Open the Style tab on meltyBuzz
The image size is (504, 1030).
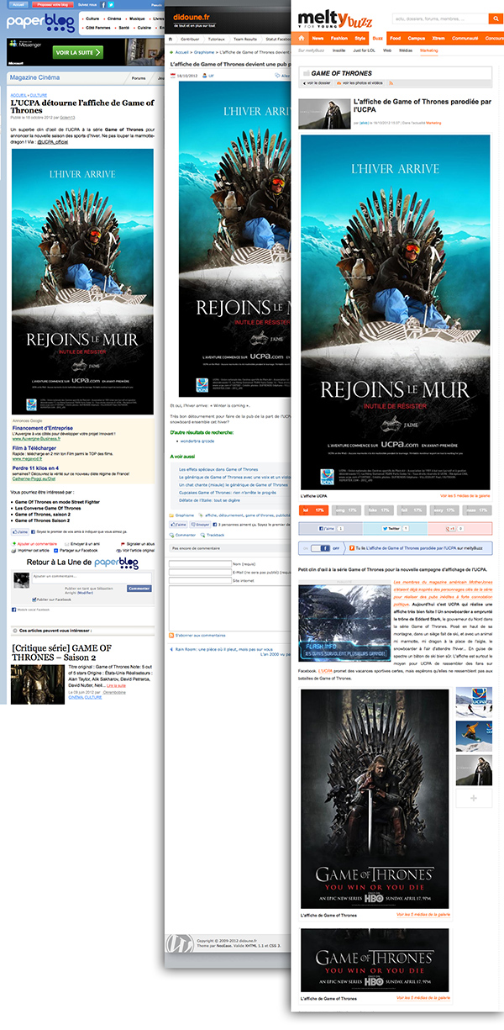pyautogui.click(x=360, y=39)
